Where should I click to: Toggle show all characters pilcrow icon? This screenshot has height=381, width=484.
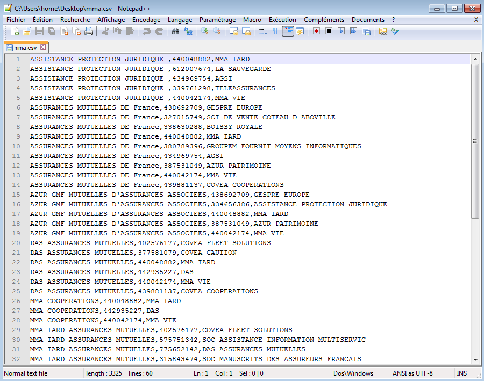(x=275, y=32)
